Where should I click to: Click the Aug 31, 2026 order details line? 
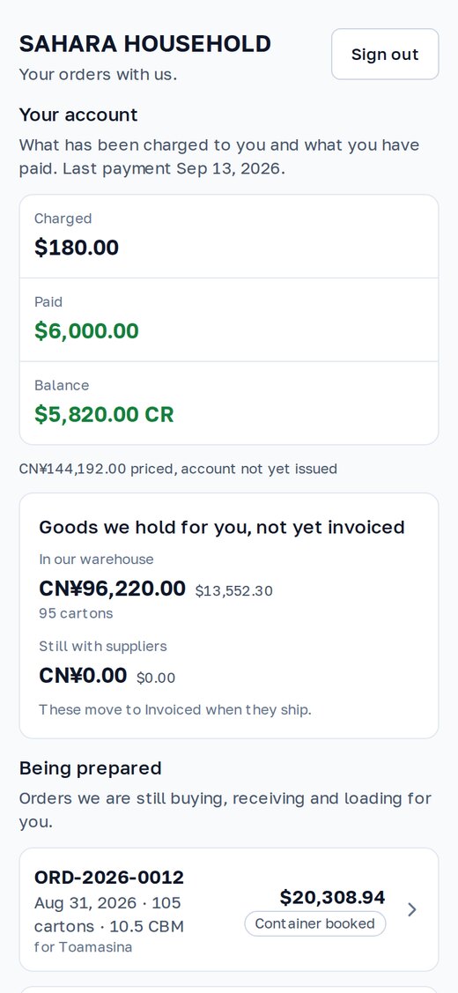coord(109,915)
